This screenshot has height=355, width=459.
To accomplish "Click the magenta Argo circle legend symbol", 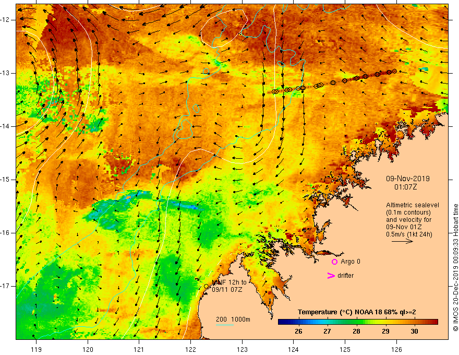I will click(x=334, y=262).
